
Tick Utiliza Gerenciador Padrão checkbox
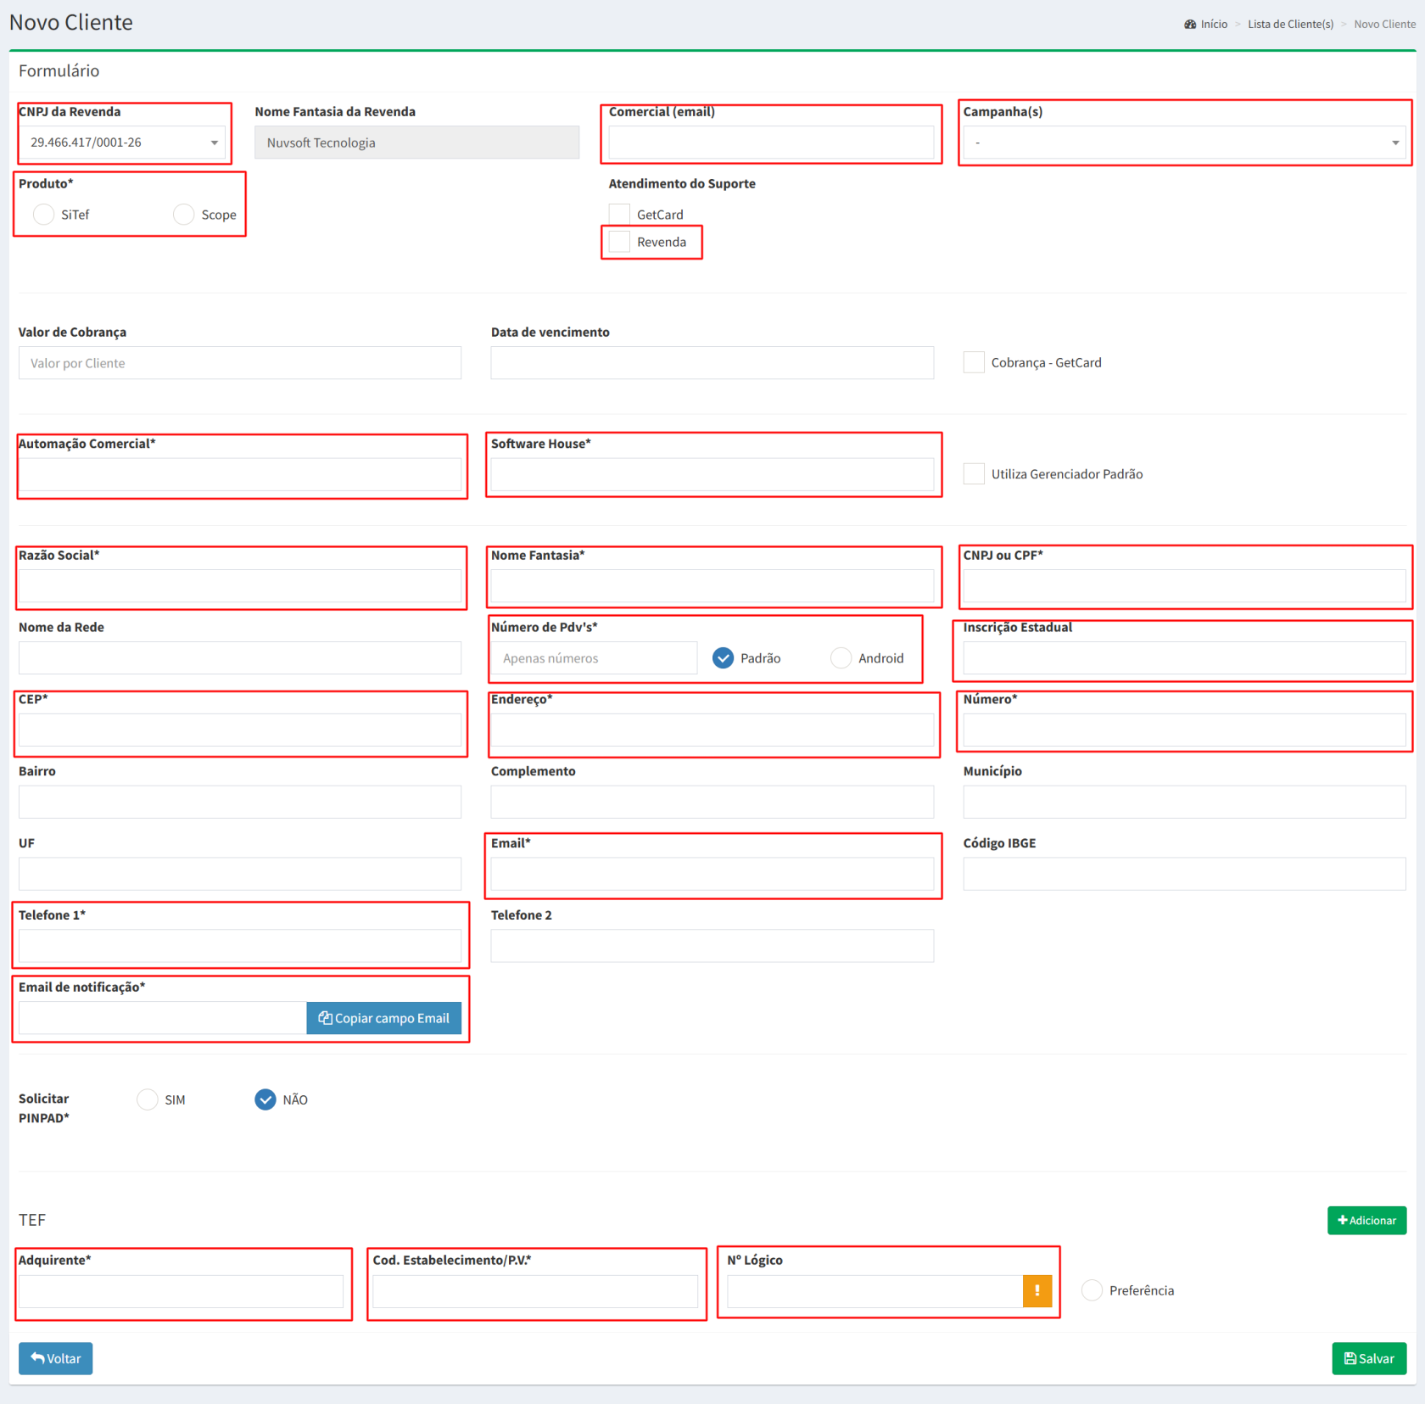pos(974,473)
